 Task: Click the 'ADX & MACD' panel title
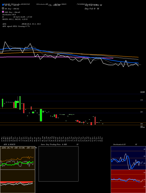pyautogui.click(x=9, y=144)
